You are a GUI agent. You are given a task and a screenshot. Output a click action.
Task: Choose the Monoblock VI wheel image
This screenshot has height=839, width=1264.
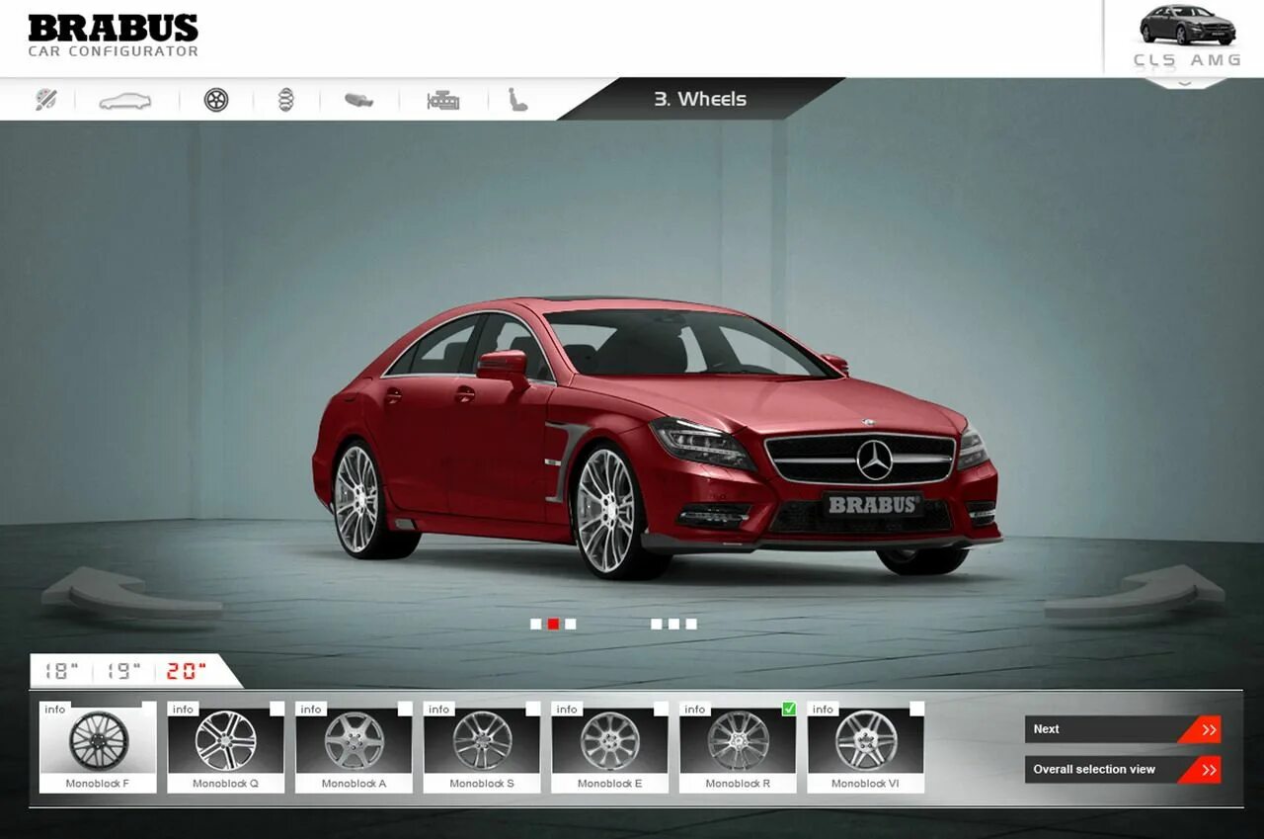(866, 741)
